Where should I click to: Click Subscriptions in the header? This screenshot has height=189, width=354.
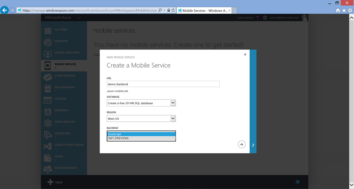point(245,17)
